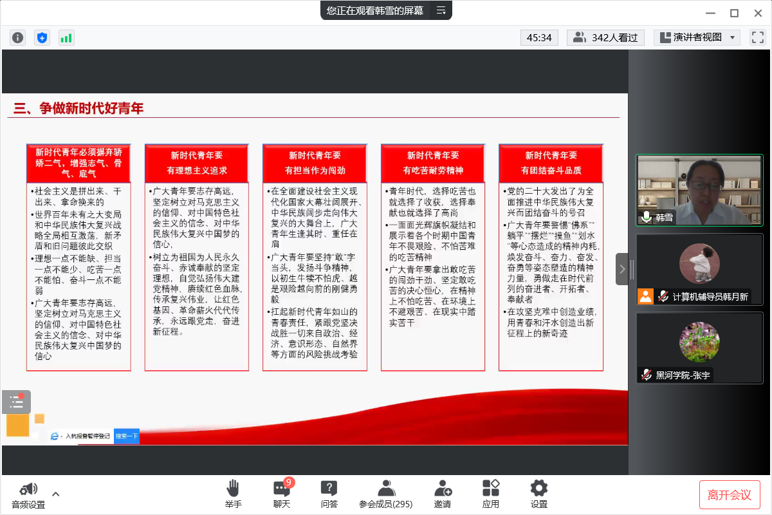Viewport: 772px width, 515px height.
Task: Raise hand with 举手 button
Action: point(233,494)
